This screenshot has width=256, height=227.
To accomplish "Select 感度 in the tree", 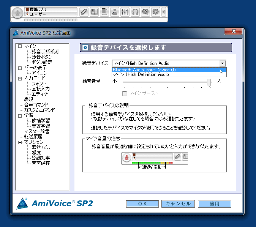I will point(36,153).
